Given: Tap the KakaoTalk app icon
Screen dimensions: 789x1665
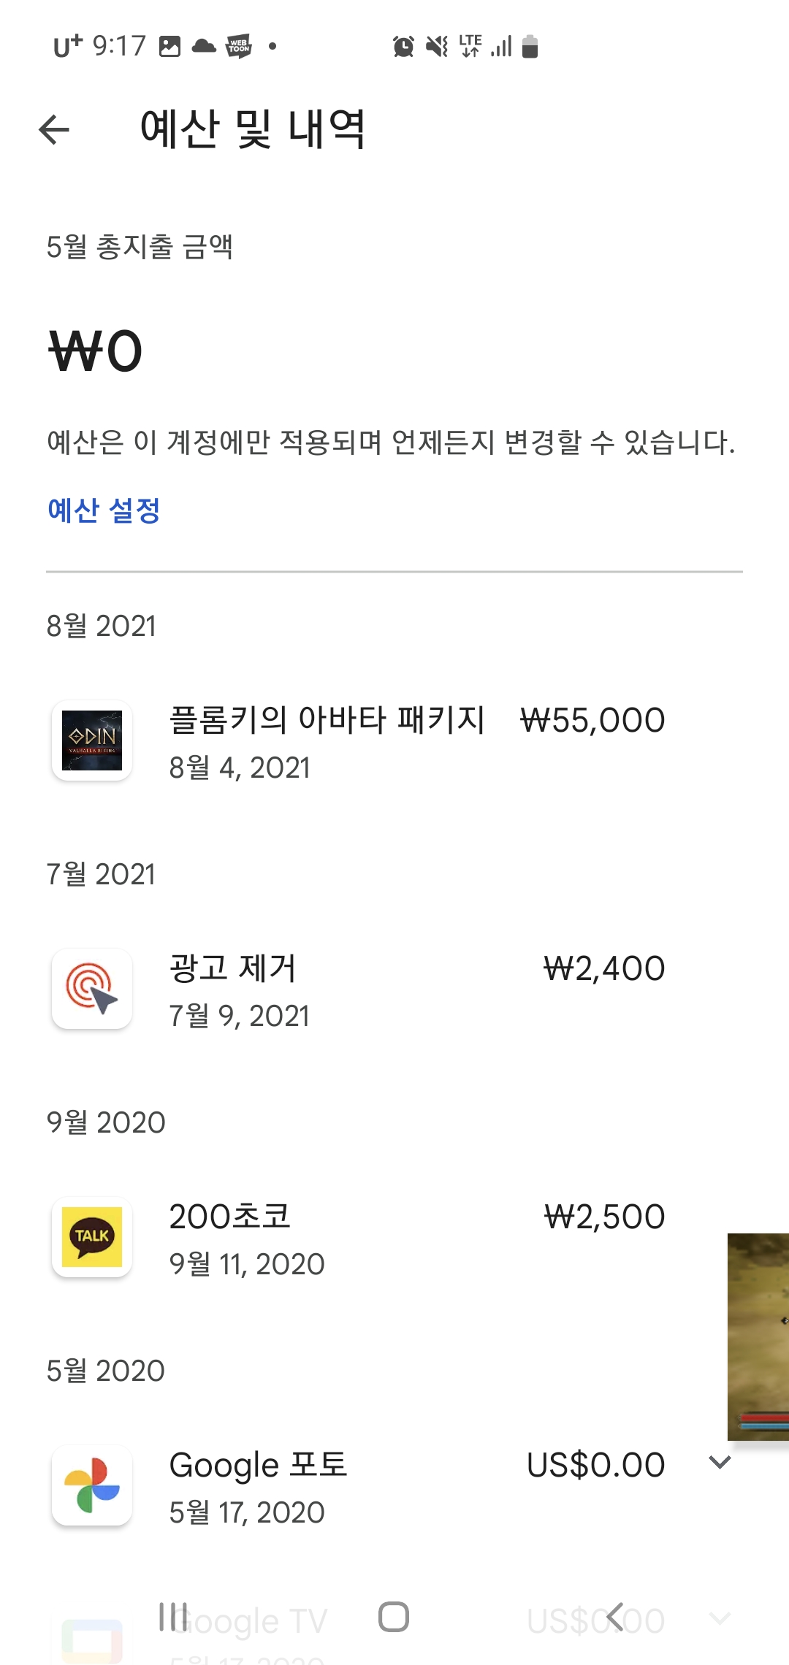Looking at the screenshot, I should [92, 1237].
